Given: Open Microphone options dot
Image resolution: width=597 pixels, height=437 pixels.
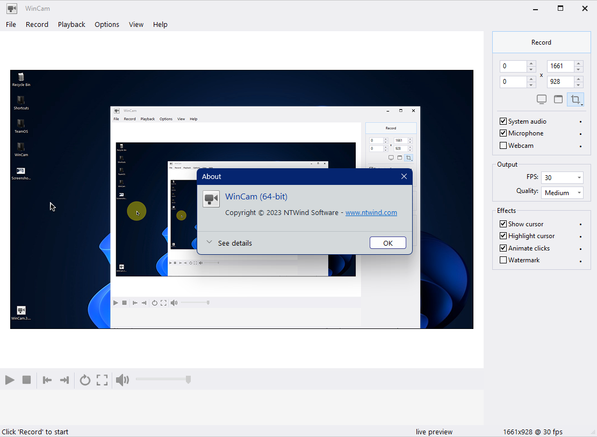Looking at the screenshot, I should [581, 134].
